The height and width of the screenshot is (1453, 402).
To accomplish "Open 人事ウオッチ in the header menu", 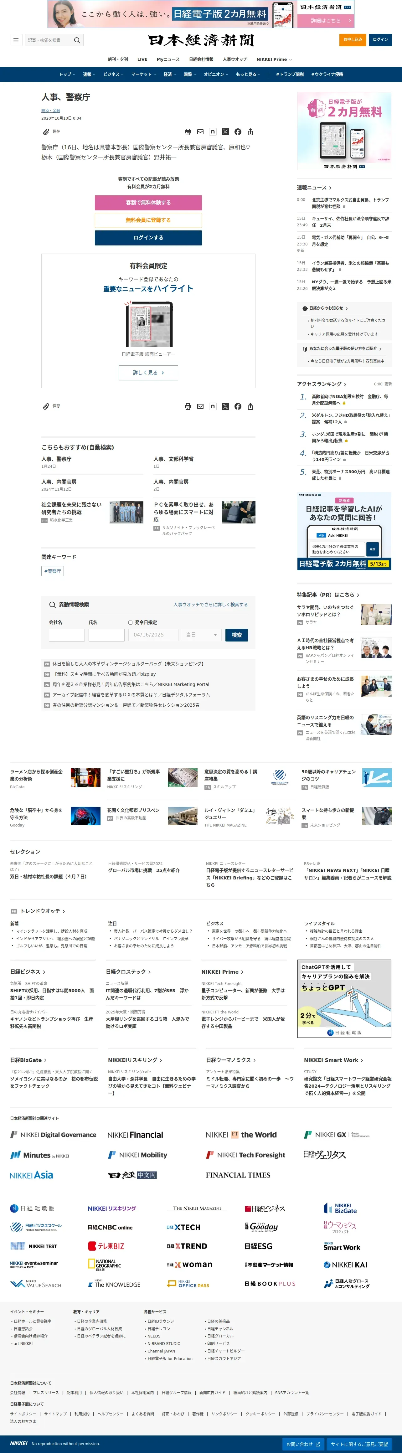I will coord(234,59).
